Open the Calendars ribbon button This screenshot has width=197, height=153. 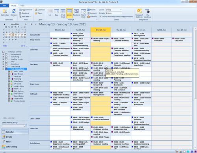pyautogui.click(x=5, y=13)
